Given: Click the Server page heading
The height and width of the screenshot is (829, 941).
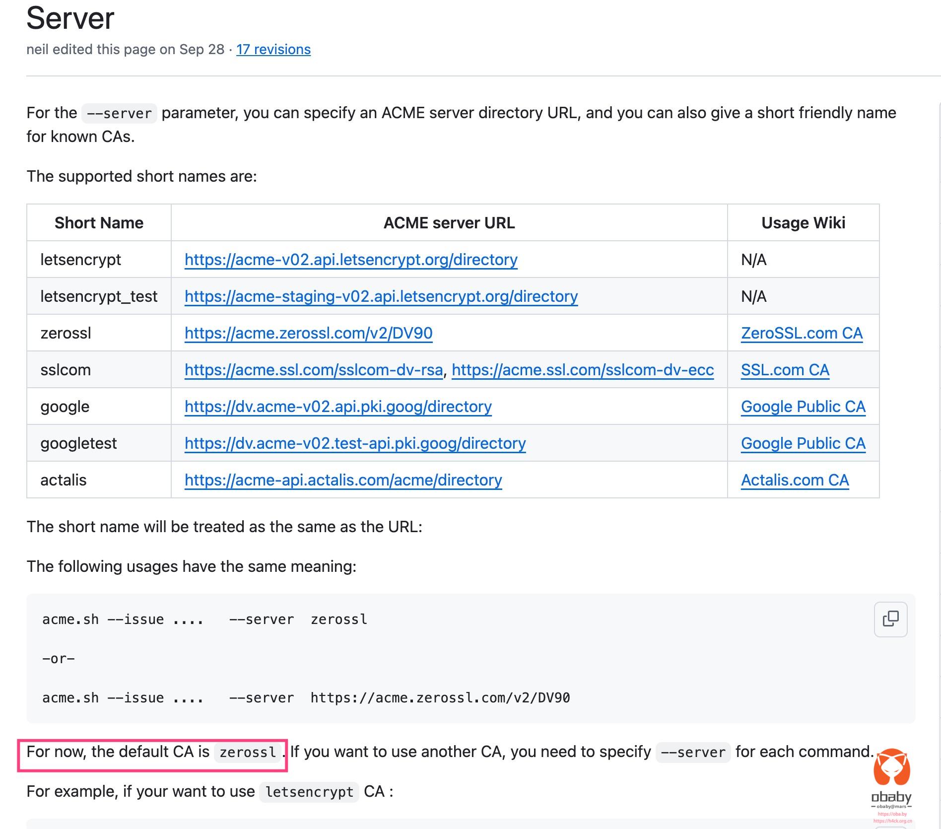Looking at the screenshot, I should (x=70, y=18).
